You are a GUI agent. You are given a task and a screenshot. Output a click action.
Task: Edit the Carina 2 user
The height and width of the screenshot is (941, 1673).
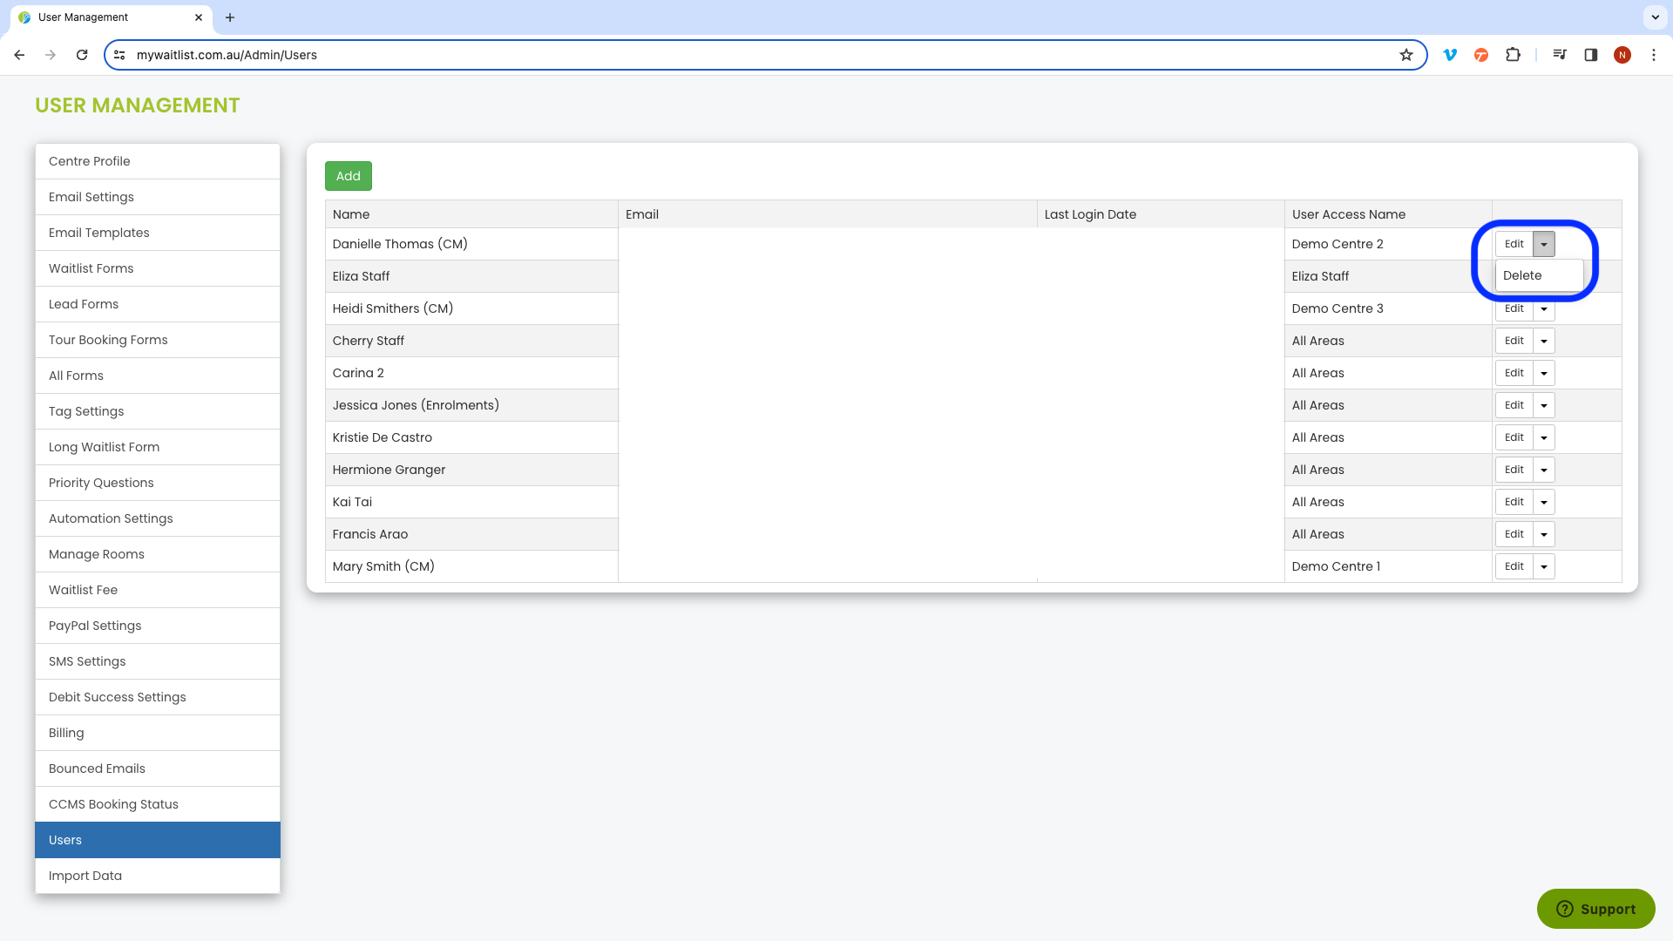coord(1514,373)
